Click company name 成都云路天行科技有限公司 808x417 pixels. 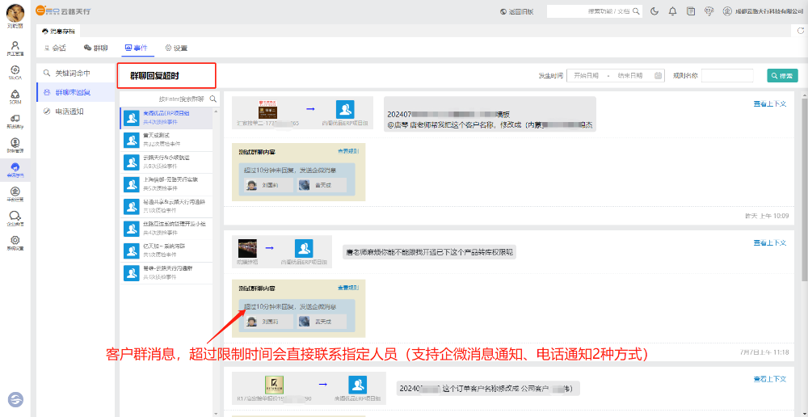pyautogui.click(x=770, y=11)
